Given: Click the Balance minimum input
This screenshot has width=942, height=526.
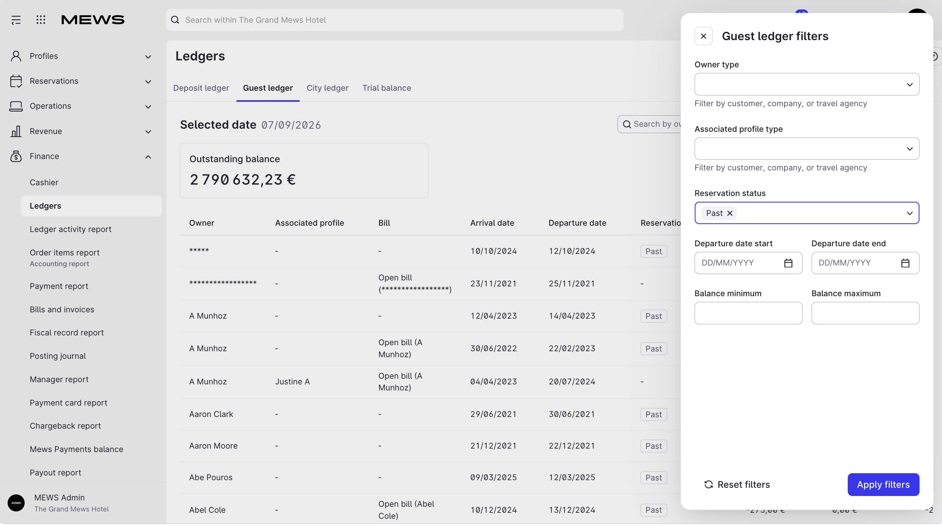Looking at the screenshot, I should click(748, 313).
